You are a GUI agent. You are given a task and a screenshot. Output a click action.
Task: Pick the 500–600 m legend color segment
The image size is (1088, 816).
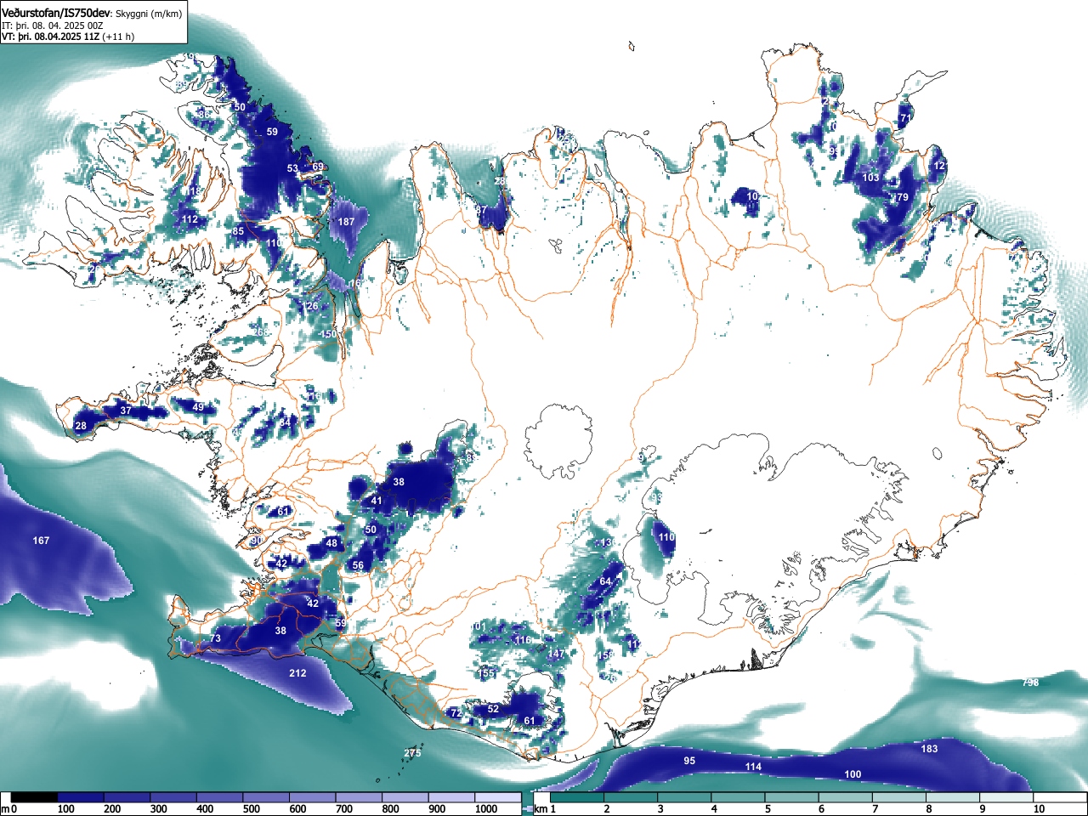click(x=266, y=797)
